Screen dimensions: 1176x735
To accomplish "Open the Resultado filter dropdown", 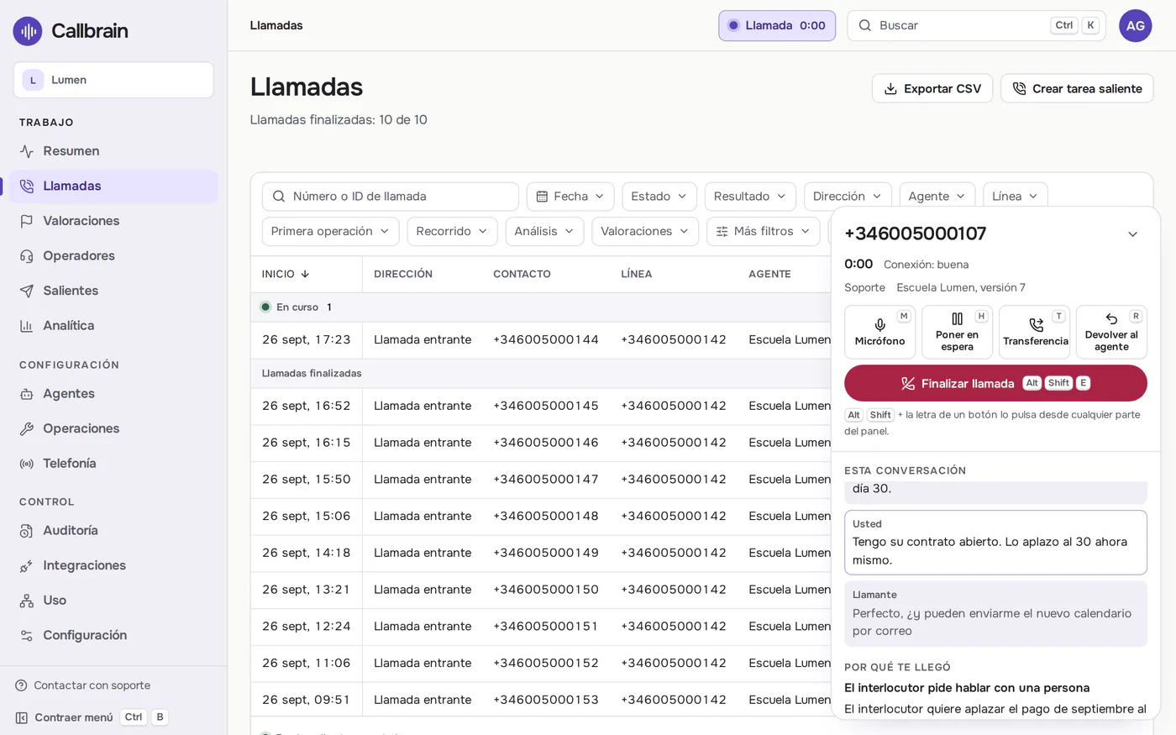I will (x=750, y=197).
